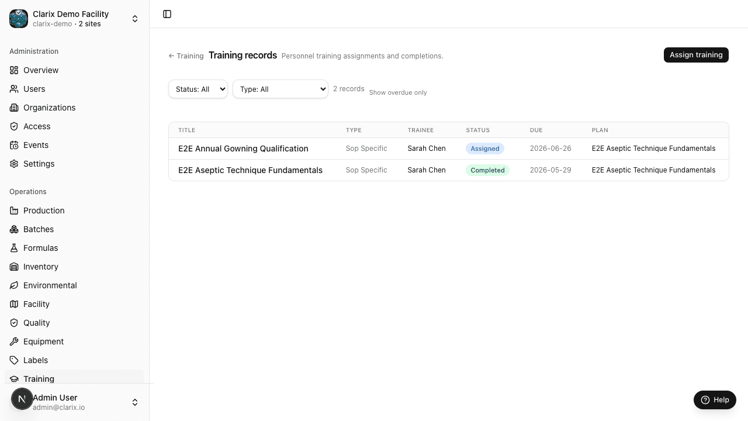The width and height of the screenshot is (748, 421).
Task: Click the Batches cubes icon
Action: [14, 229]
